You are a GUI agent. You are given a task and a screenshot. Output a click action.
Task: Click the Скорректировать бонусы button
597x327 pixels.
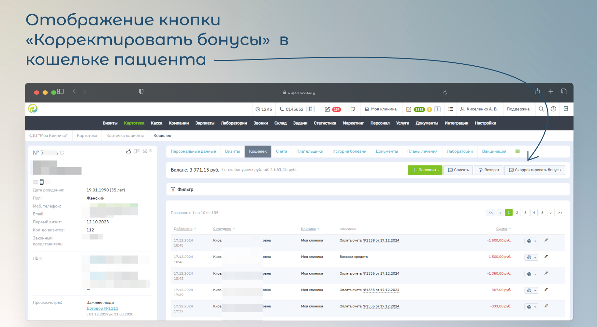pyautogui.click(x=535, y=170)
